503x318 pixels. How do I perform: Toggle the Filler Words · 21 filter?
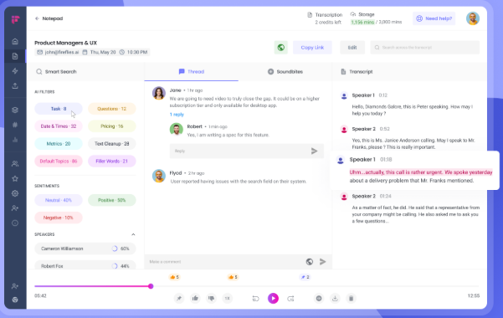point(112,161)
